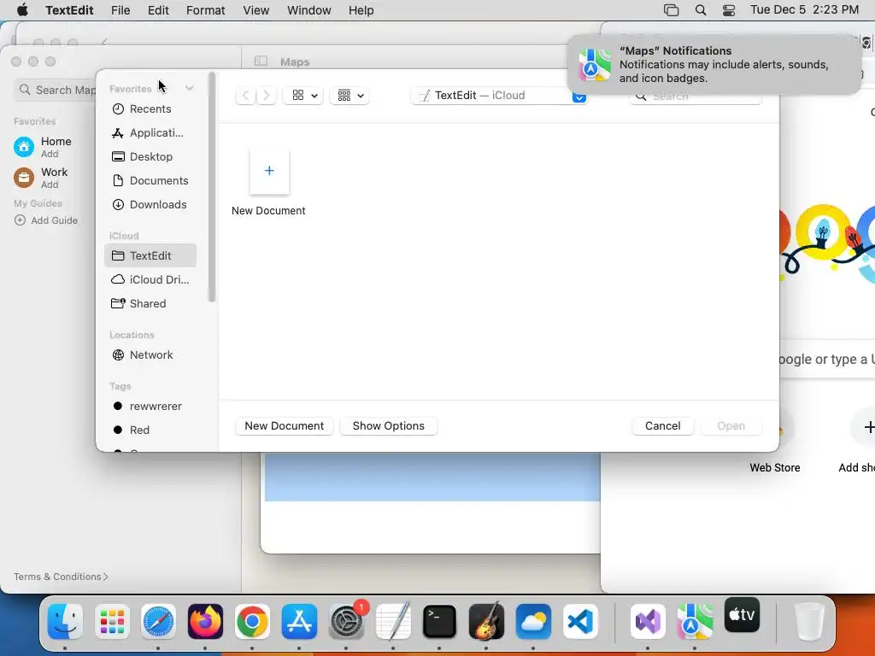Screen dimensions: 875x656
Task: Open the View menu
Action: click(256, 10)
